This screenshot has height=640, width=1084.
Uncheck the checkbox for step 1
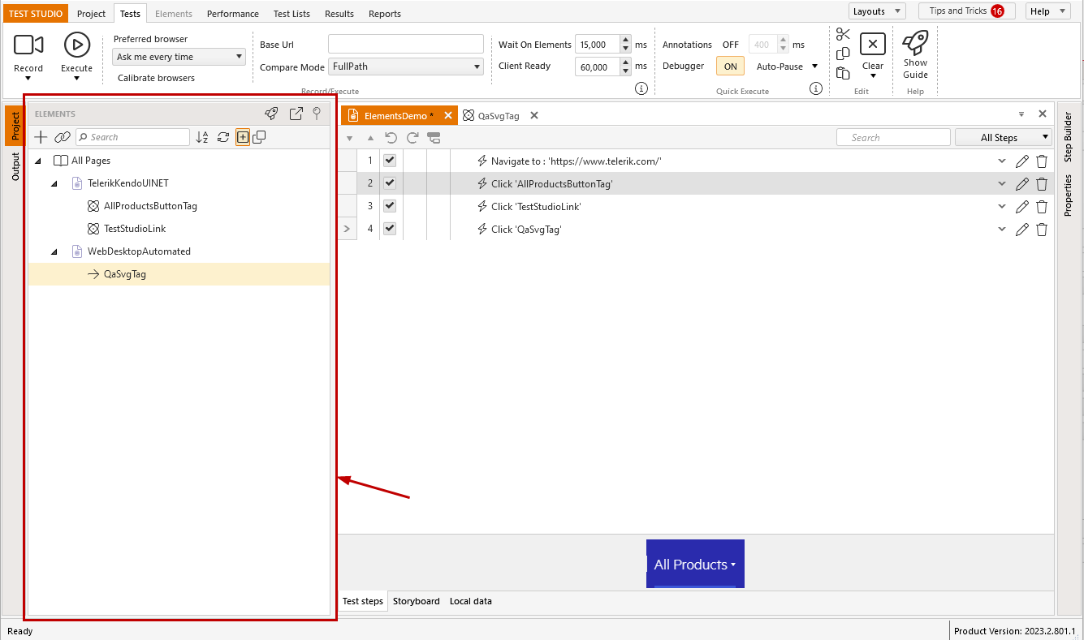(390, 161)
